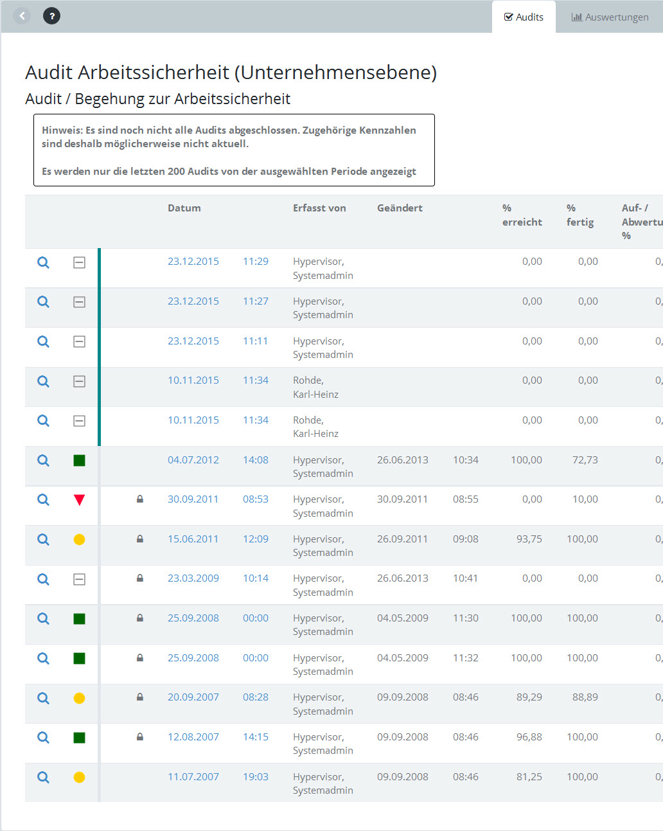Click lock icon on 20.09.2007 audit row
Viewport: 663px width, 831px height.
(140, 697)
